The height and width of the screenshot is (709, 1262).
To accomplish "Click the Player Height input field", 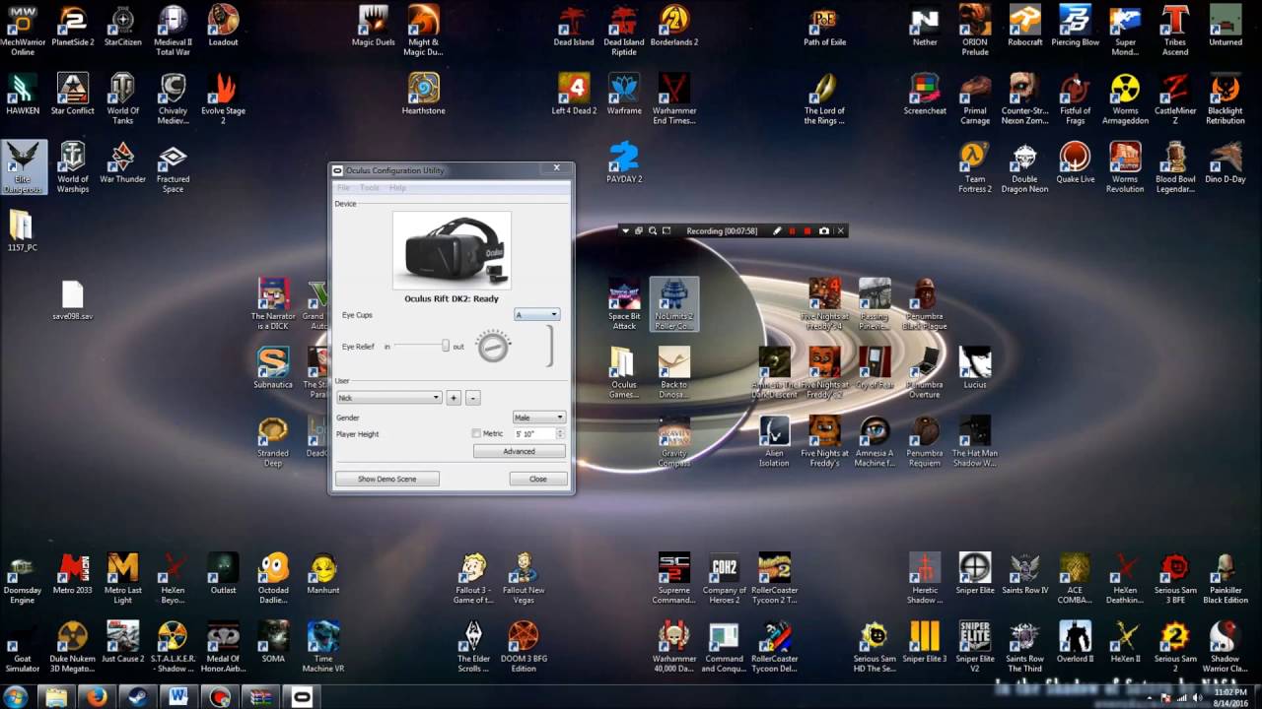I will click(533, 433).
